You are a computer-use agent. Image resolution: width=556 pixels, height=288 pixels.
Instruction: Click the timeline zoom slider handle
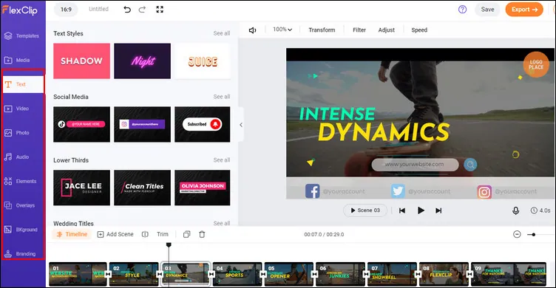point(533,235)
